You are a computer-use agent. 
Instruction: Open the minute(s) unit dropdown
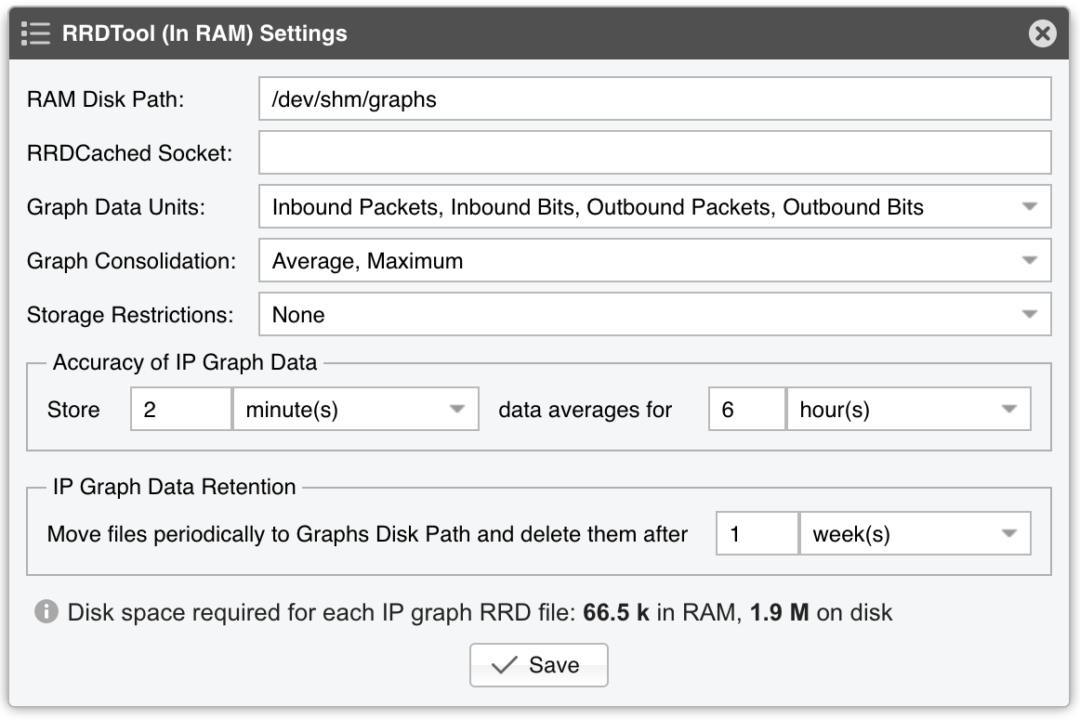(355, 409)
